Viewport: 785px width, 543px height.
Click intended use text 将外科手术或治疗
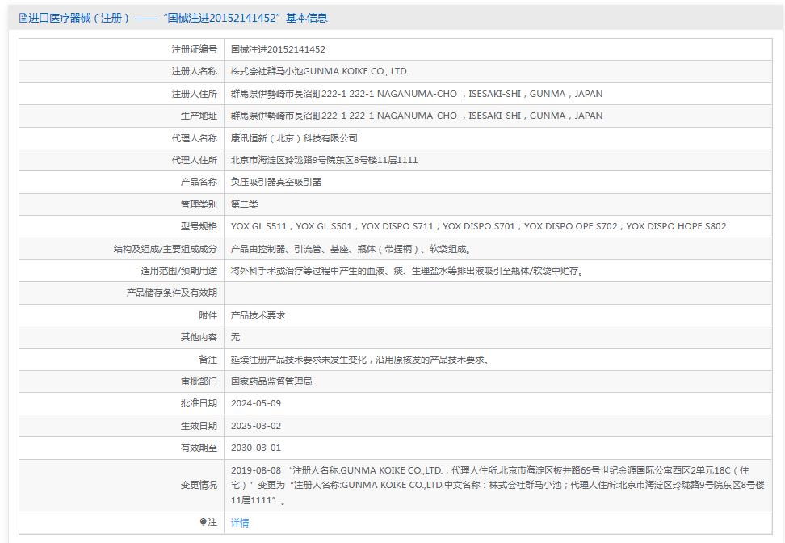coord(407,271)
